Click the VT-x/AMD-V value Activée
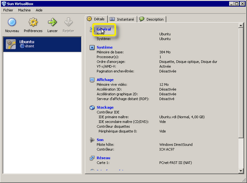The width and height of the screenshot is (247, 183). tap(165, 67)
